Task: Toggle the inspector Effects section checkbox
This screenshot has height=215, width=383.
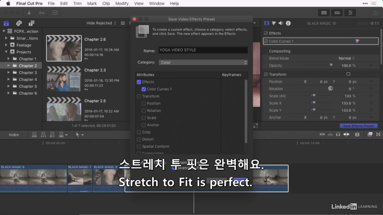Action: click(266, 33)
